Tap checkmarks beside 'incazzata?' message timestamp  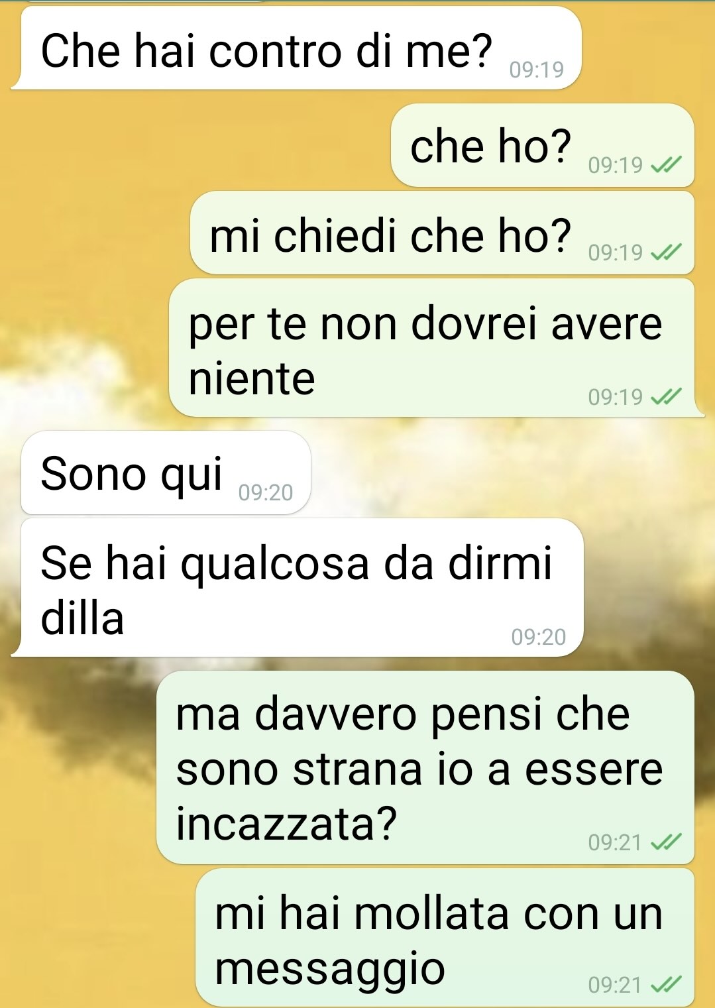(x=666, y=842)
